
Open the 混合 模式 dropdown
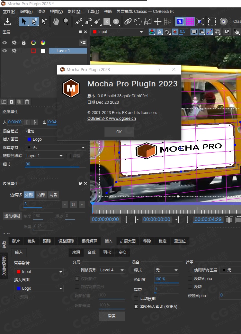[x=166, y=270]
